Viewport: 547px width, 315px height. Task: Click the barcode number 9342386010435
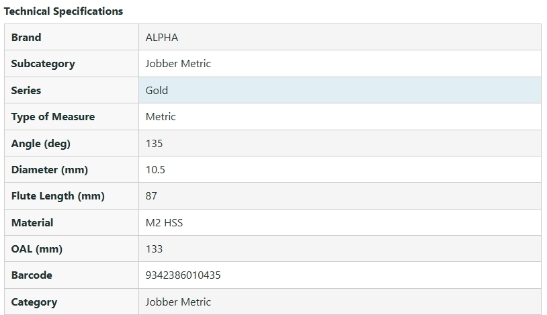point(183,275)
